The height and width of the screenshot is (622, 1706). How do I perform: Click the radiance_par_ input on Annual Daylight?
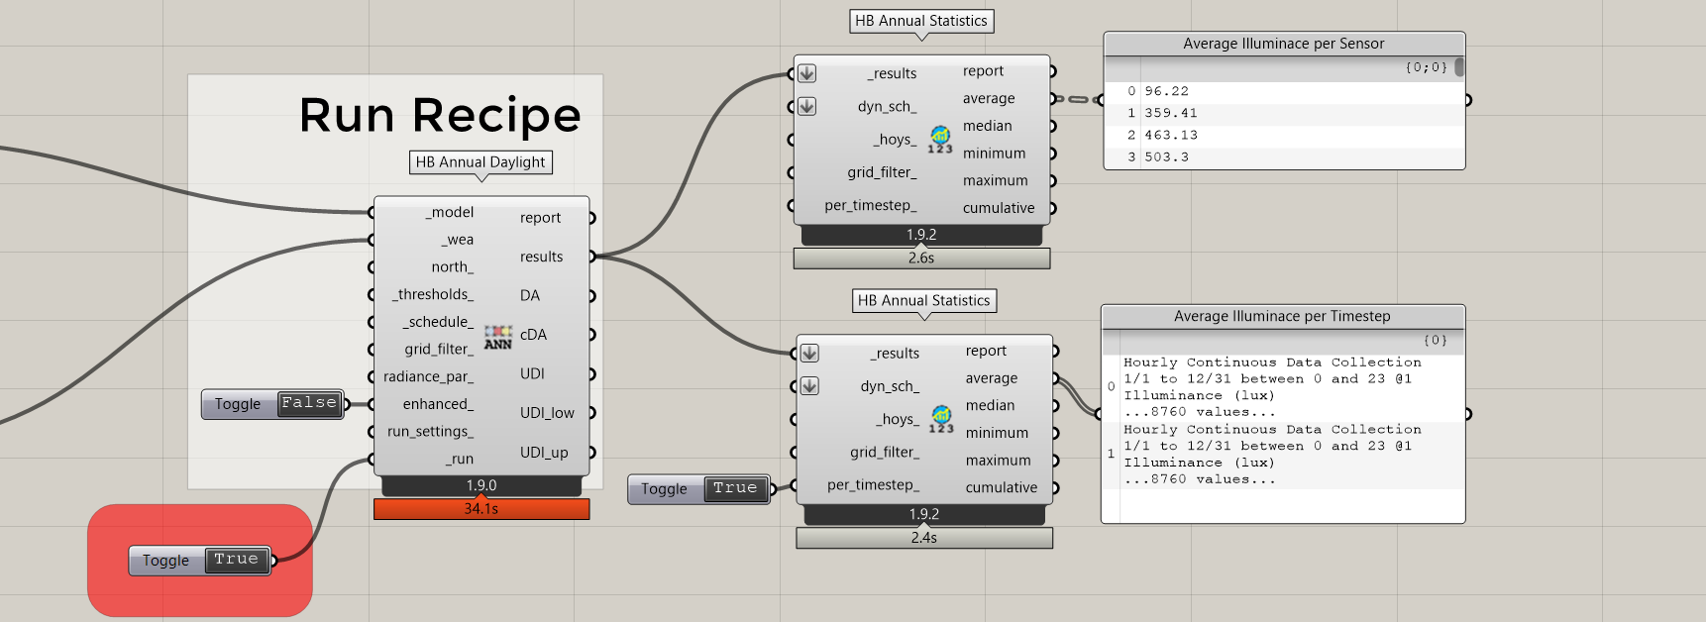429,376
